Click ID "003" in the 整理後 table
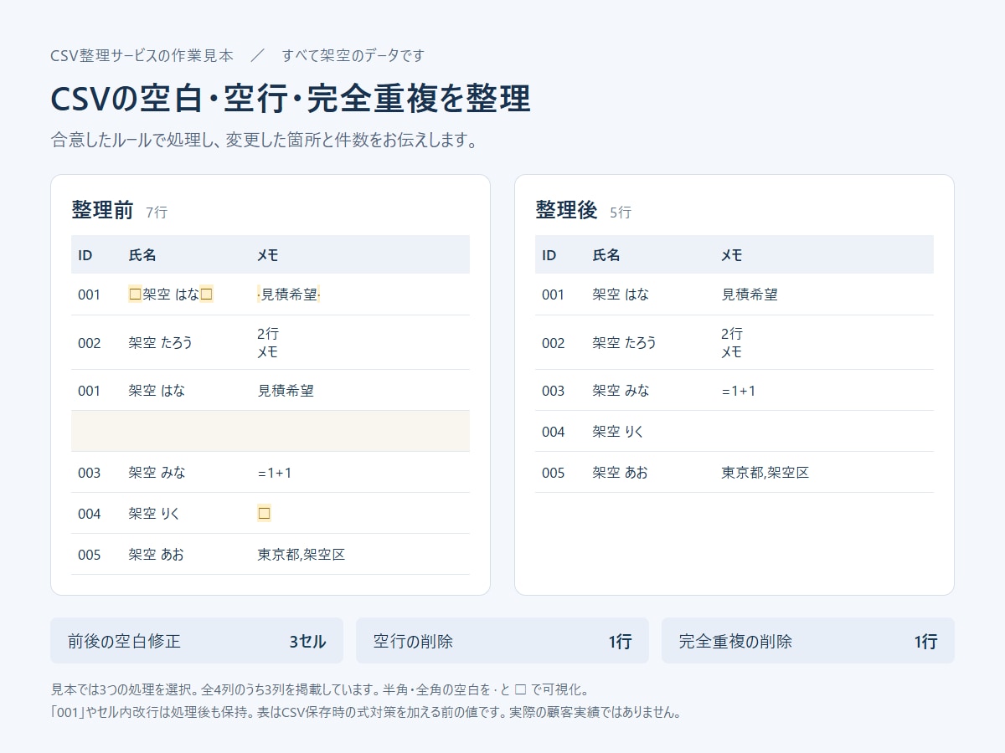The height and width of the screenshot is (753, 1005). click(x=553, y=391)
